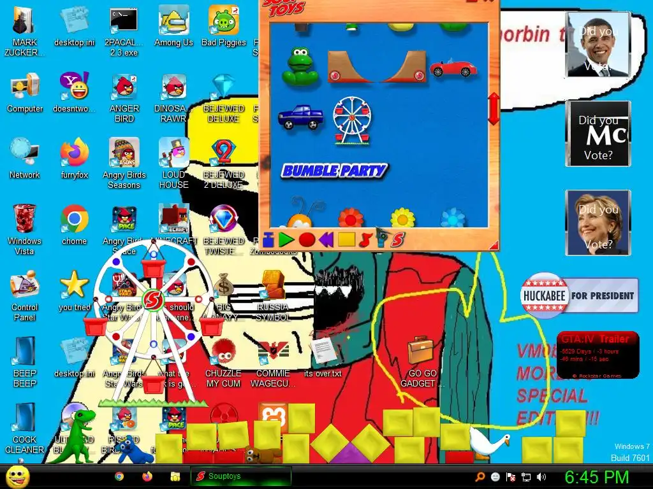Click the Mc Did you Vote gadget
653x489 pixels.
[598, 134]
